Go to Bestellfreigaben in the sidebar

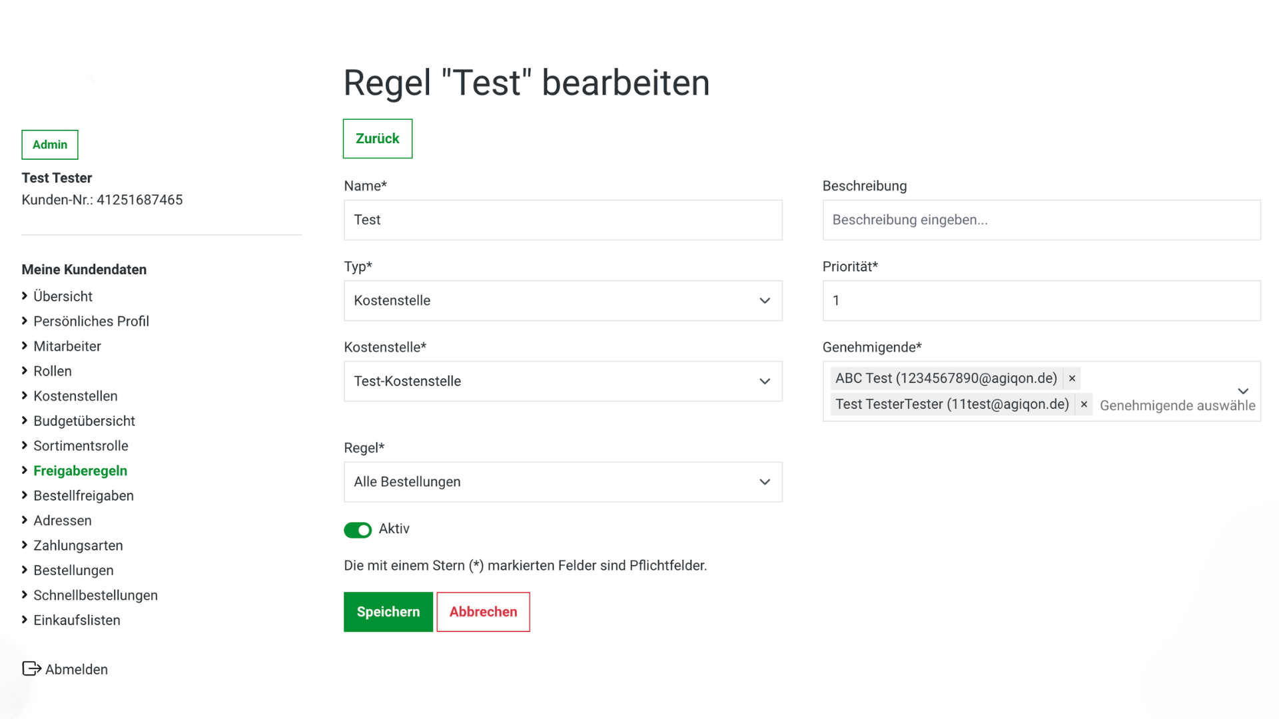click(83, 495)
